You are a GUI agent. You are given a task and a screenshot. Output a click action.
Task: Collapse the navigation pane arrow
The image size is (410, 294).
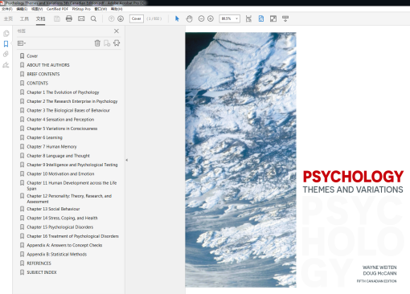(126, 160)
